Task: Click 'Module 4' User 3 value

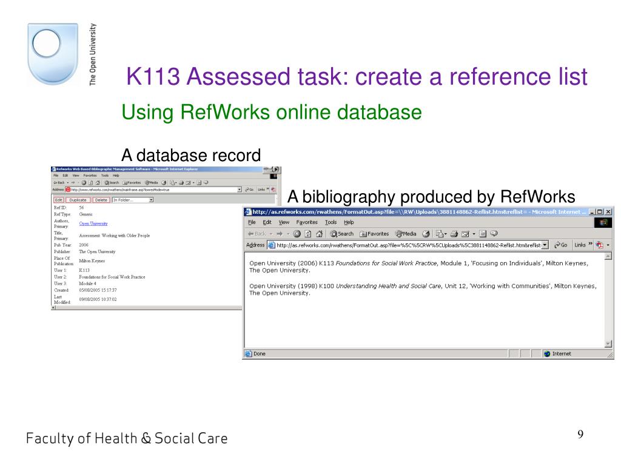Action: pos(87,283)
